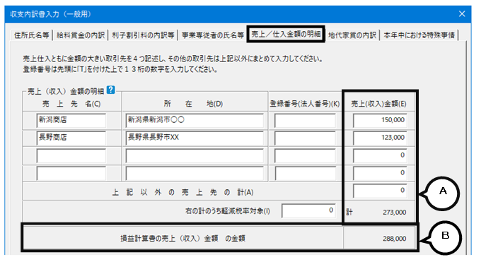Viewport: 481px width, 262px height.
Task: Click the empty fourth-row customer name field
Action: coord(71,173)
